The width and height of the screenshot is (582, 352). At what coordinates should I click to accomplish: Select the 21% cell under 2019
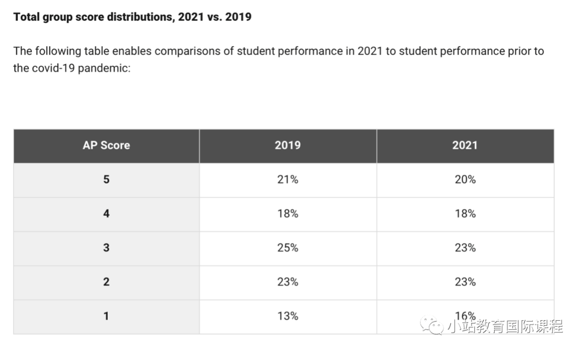tap(288, 180)
